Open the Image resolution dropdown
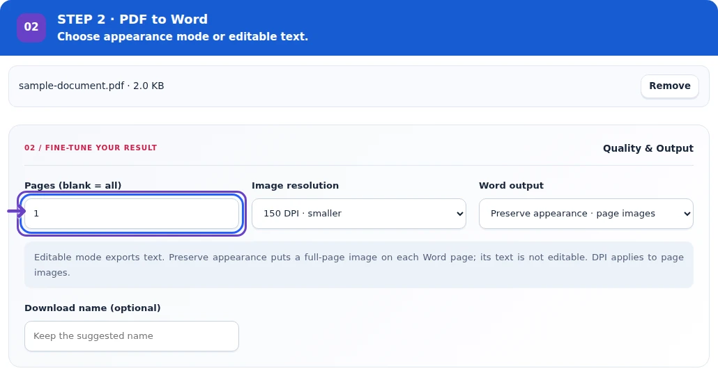718x380 pixels. coord(358,214)
